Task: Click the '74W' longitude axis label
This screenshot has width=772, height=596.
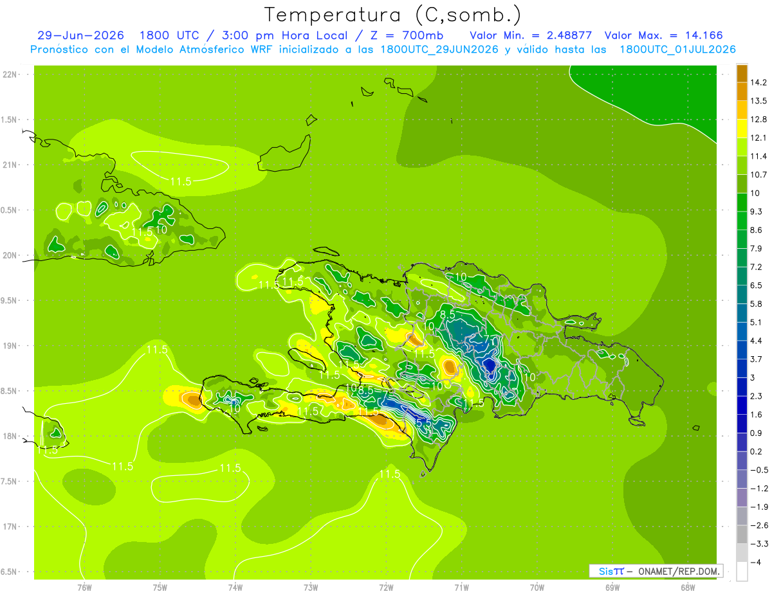Action: point(235,588)
